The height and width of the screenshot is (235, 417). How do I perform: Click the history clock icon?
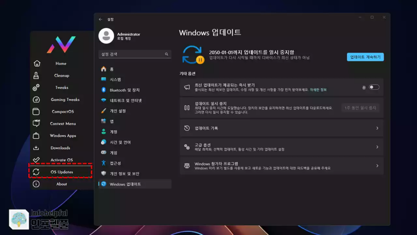(187, 128)
